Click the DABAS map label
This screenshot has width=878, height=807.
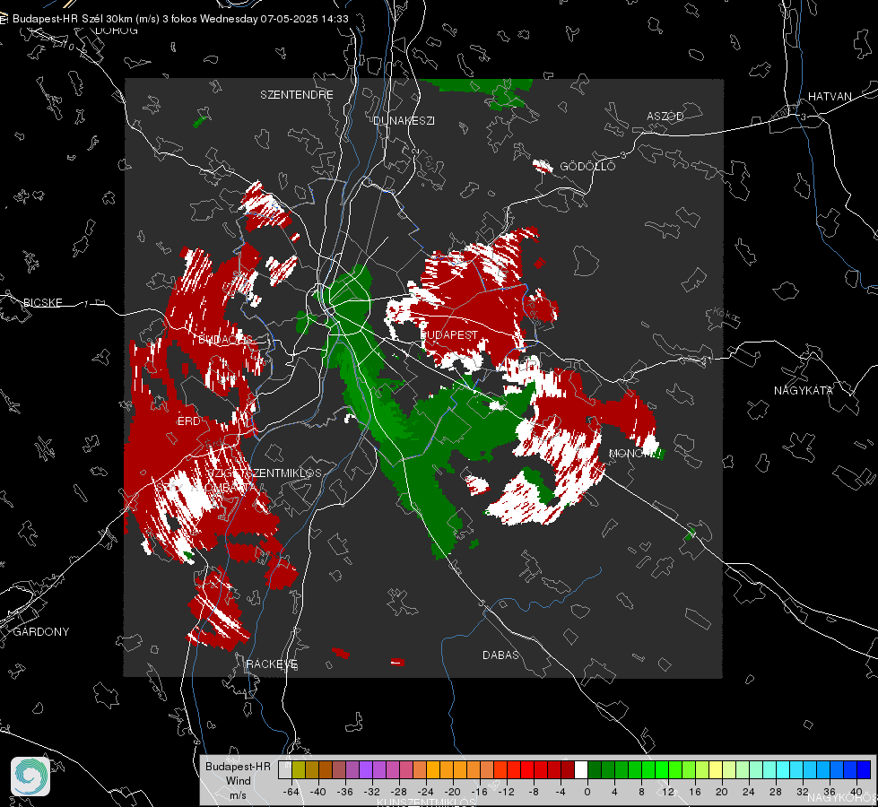pos(500,655)
